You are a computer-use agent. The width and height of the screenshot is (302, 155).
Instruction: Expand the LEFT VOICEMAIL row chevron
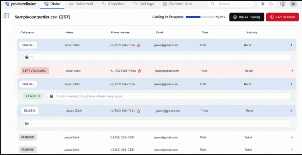click(292, 71)
